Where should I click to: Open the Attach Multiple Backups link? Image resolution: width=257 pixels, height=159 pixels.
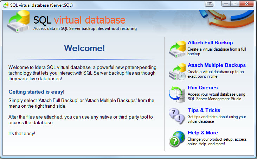(217, 65)
